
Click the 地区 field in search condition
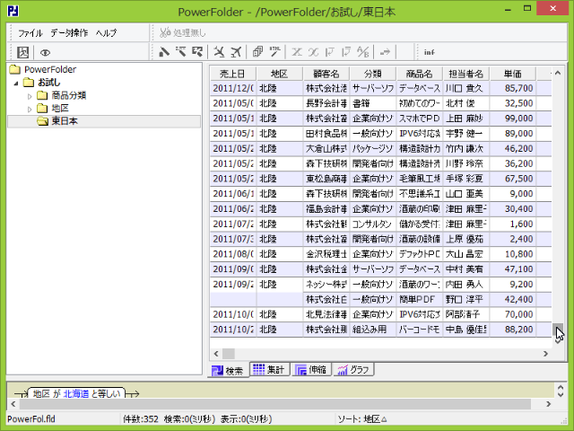coord(41,393)
